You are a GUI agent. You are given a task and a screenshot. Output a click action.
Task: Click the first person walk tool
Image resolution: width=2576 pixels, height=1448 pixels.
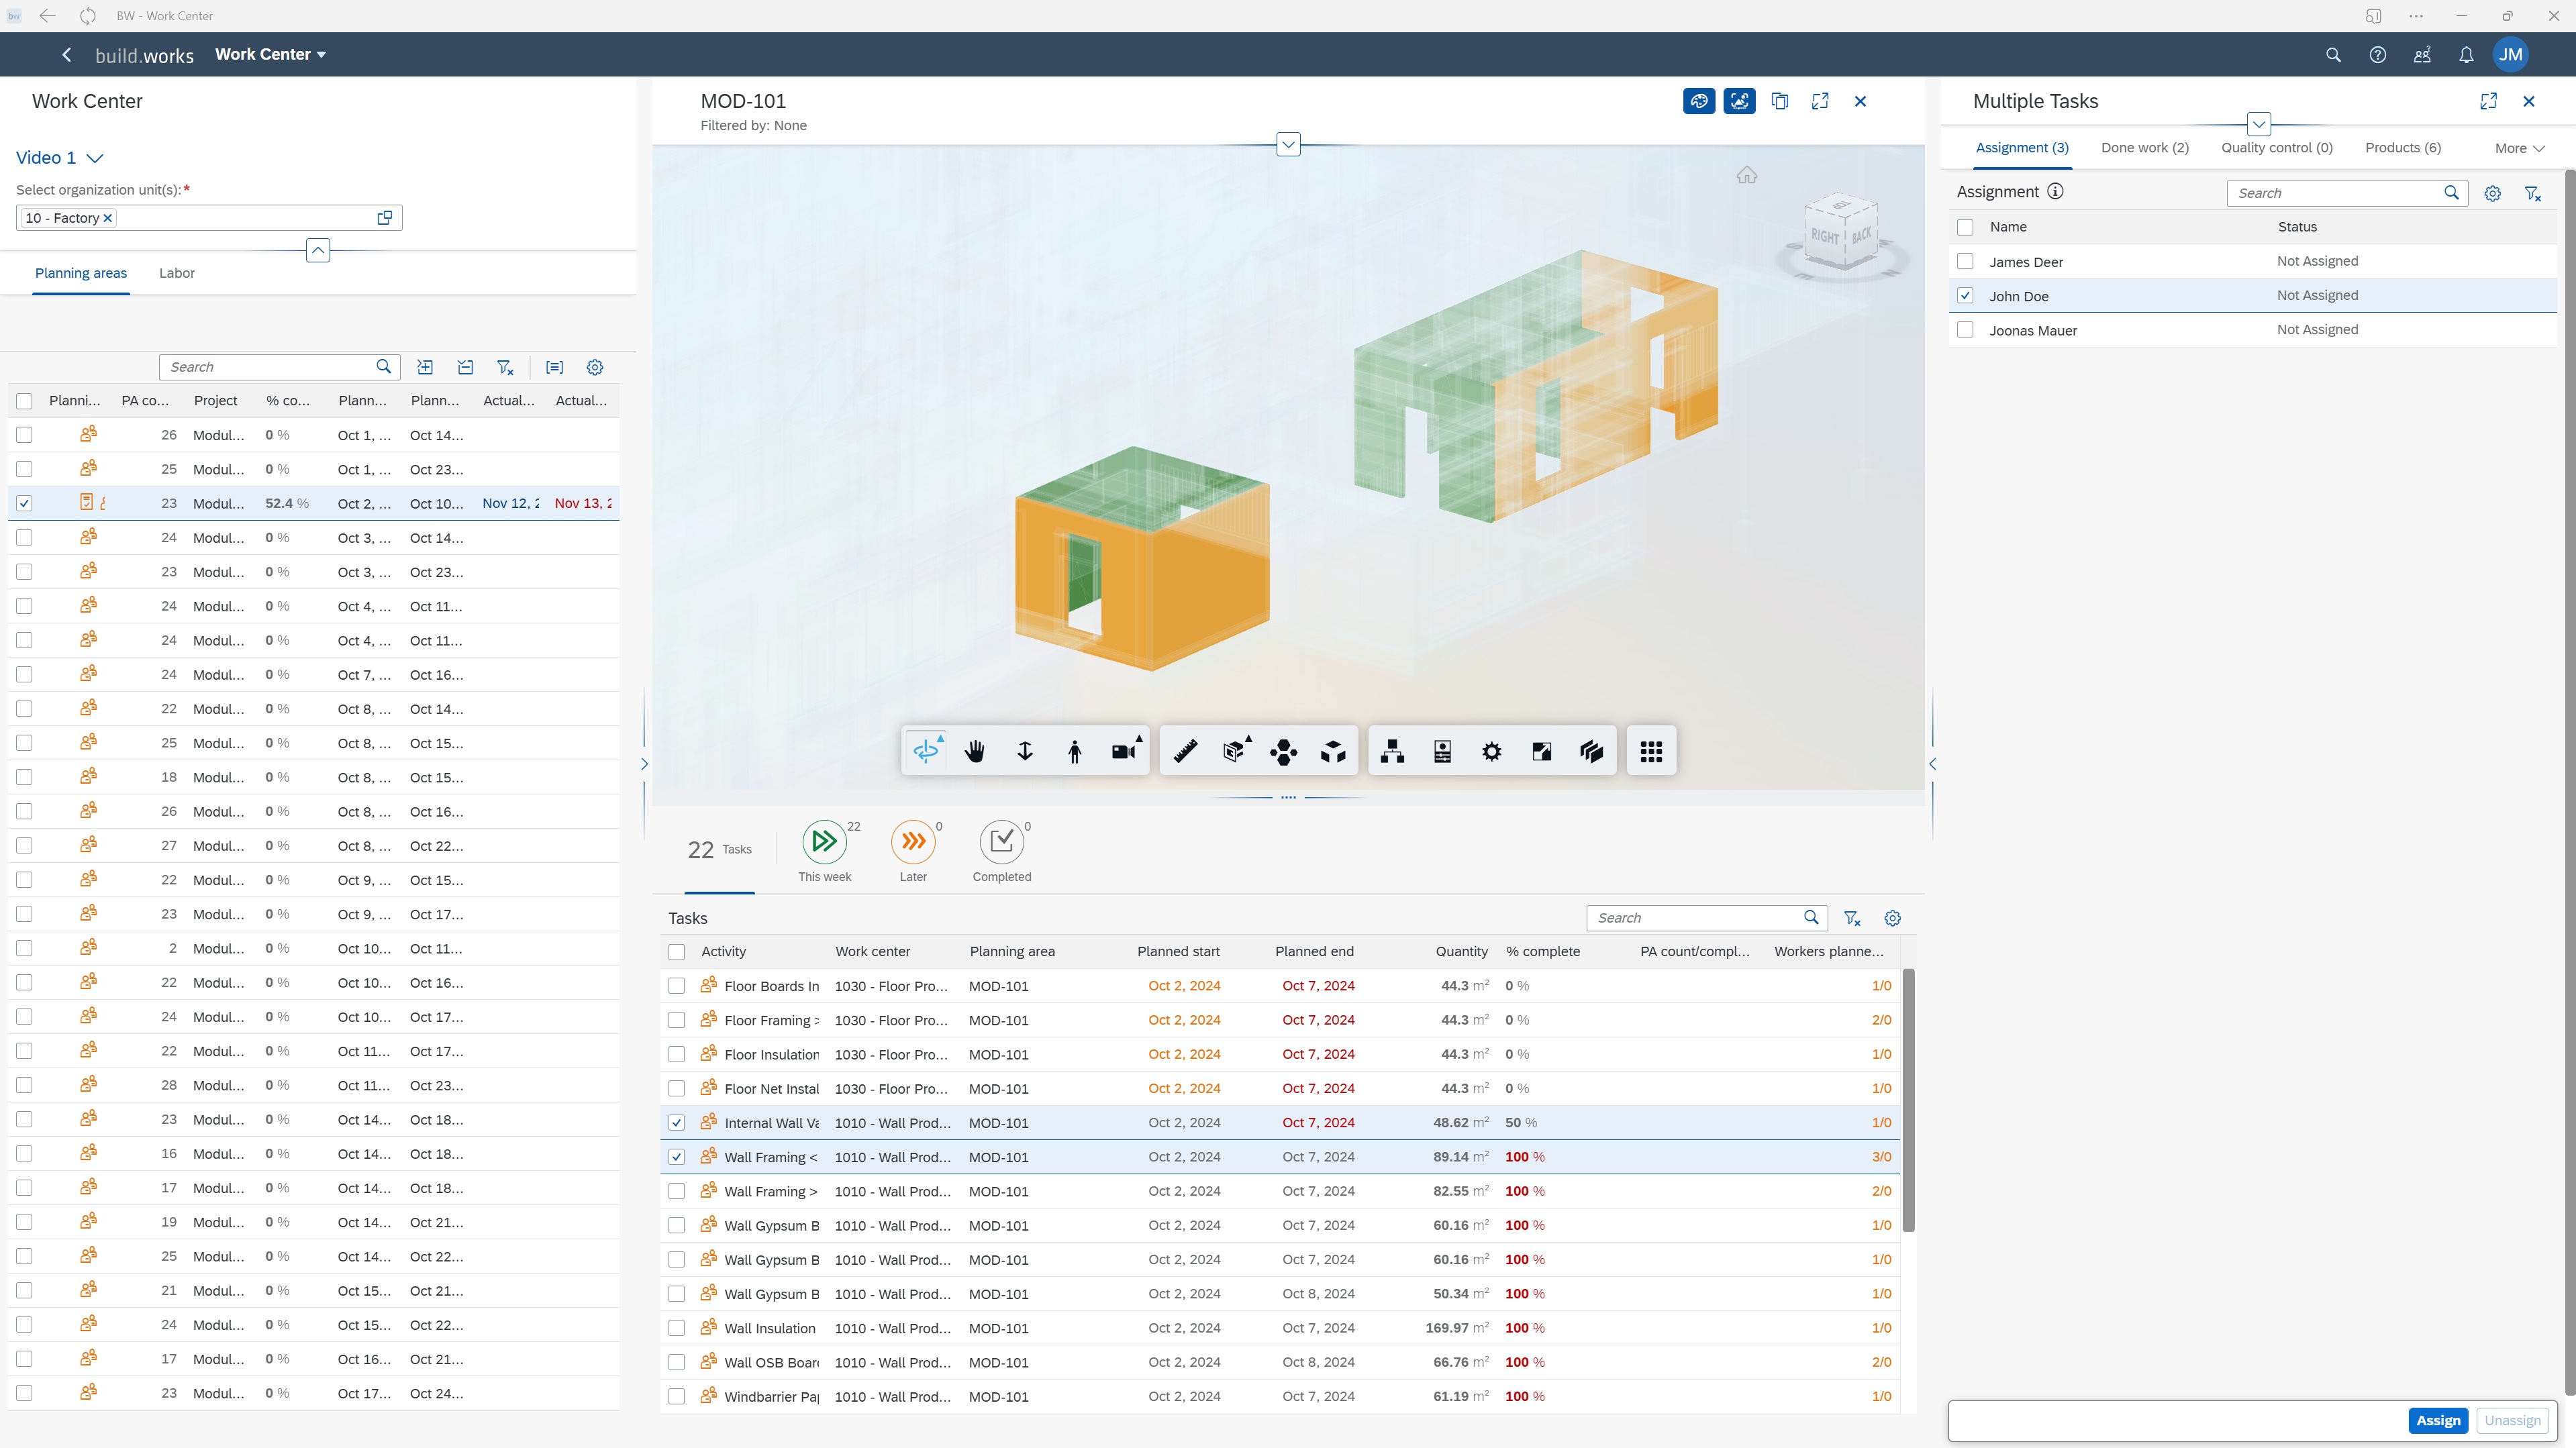point(1074,751)
